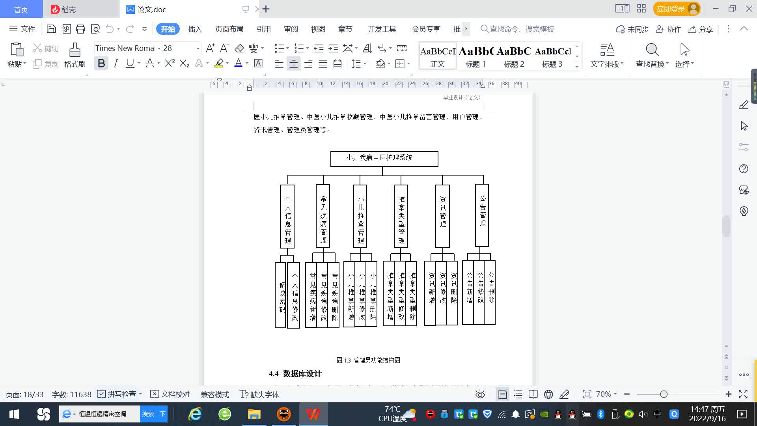Toggle eye protection mode icon in status bar
Image resolution: width=757 pixels, height=426 pixels.
click(x=480, y=394)
